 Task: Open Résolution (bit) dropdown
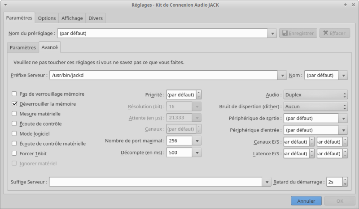pos(197,107)
